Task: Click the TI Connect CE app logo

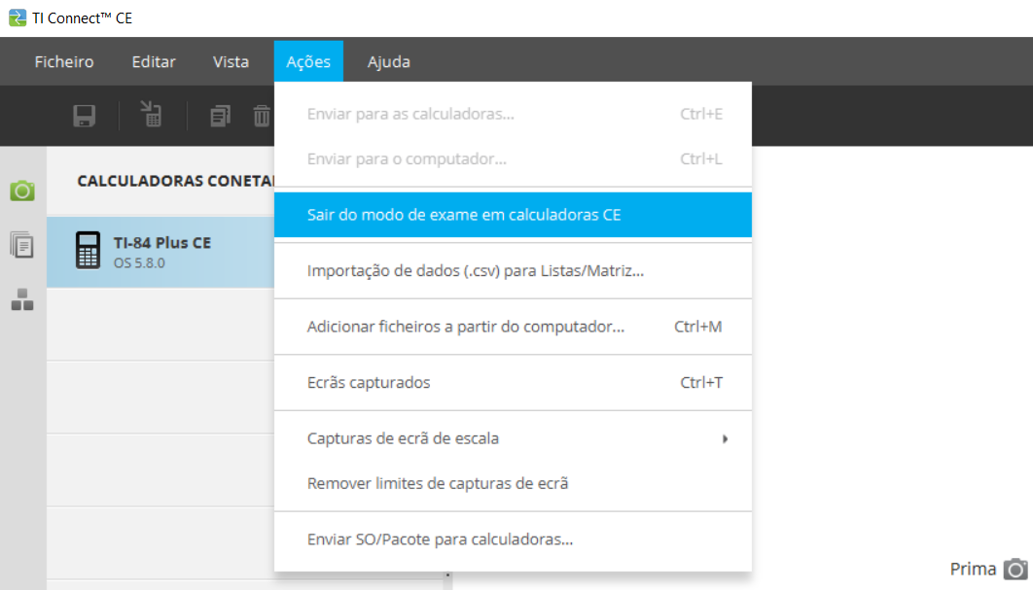Action: pos(17,17)
